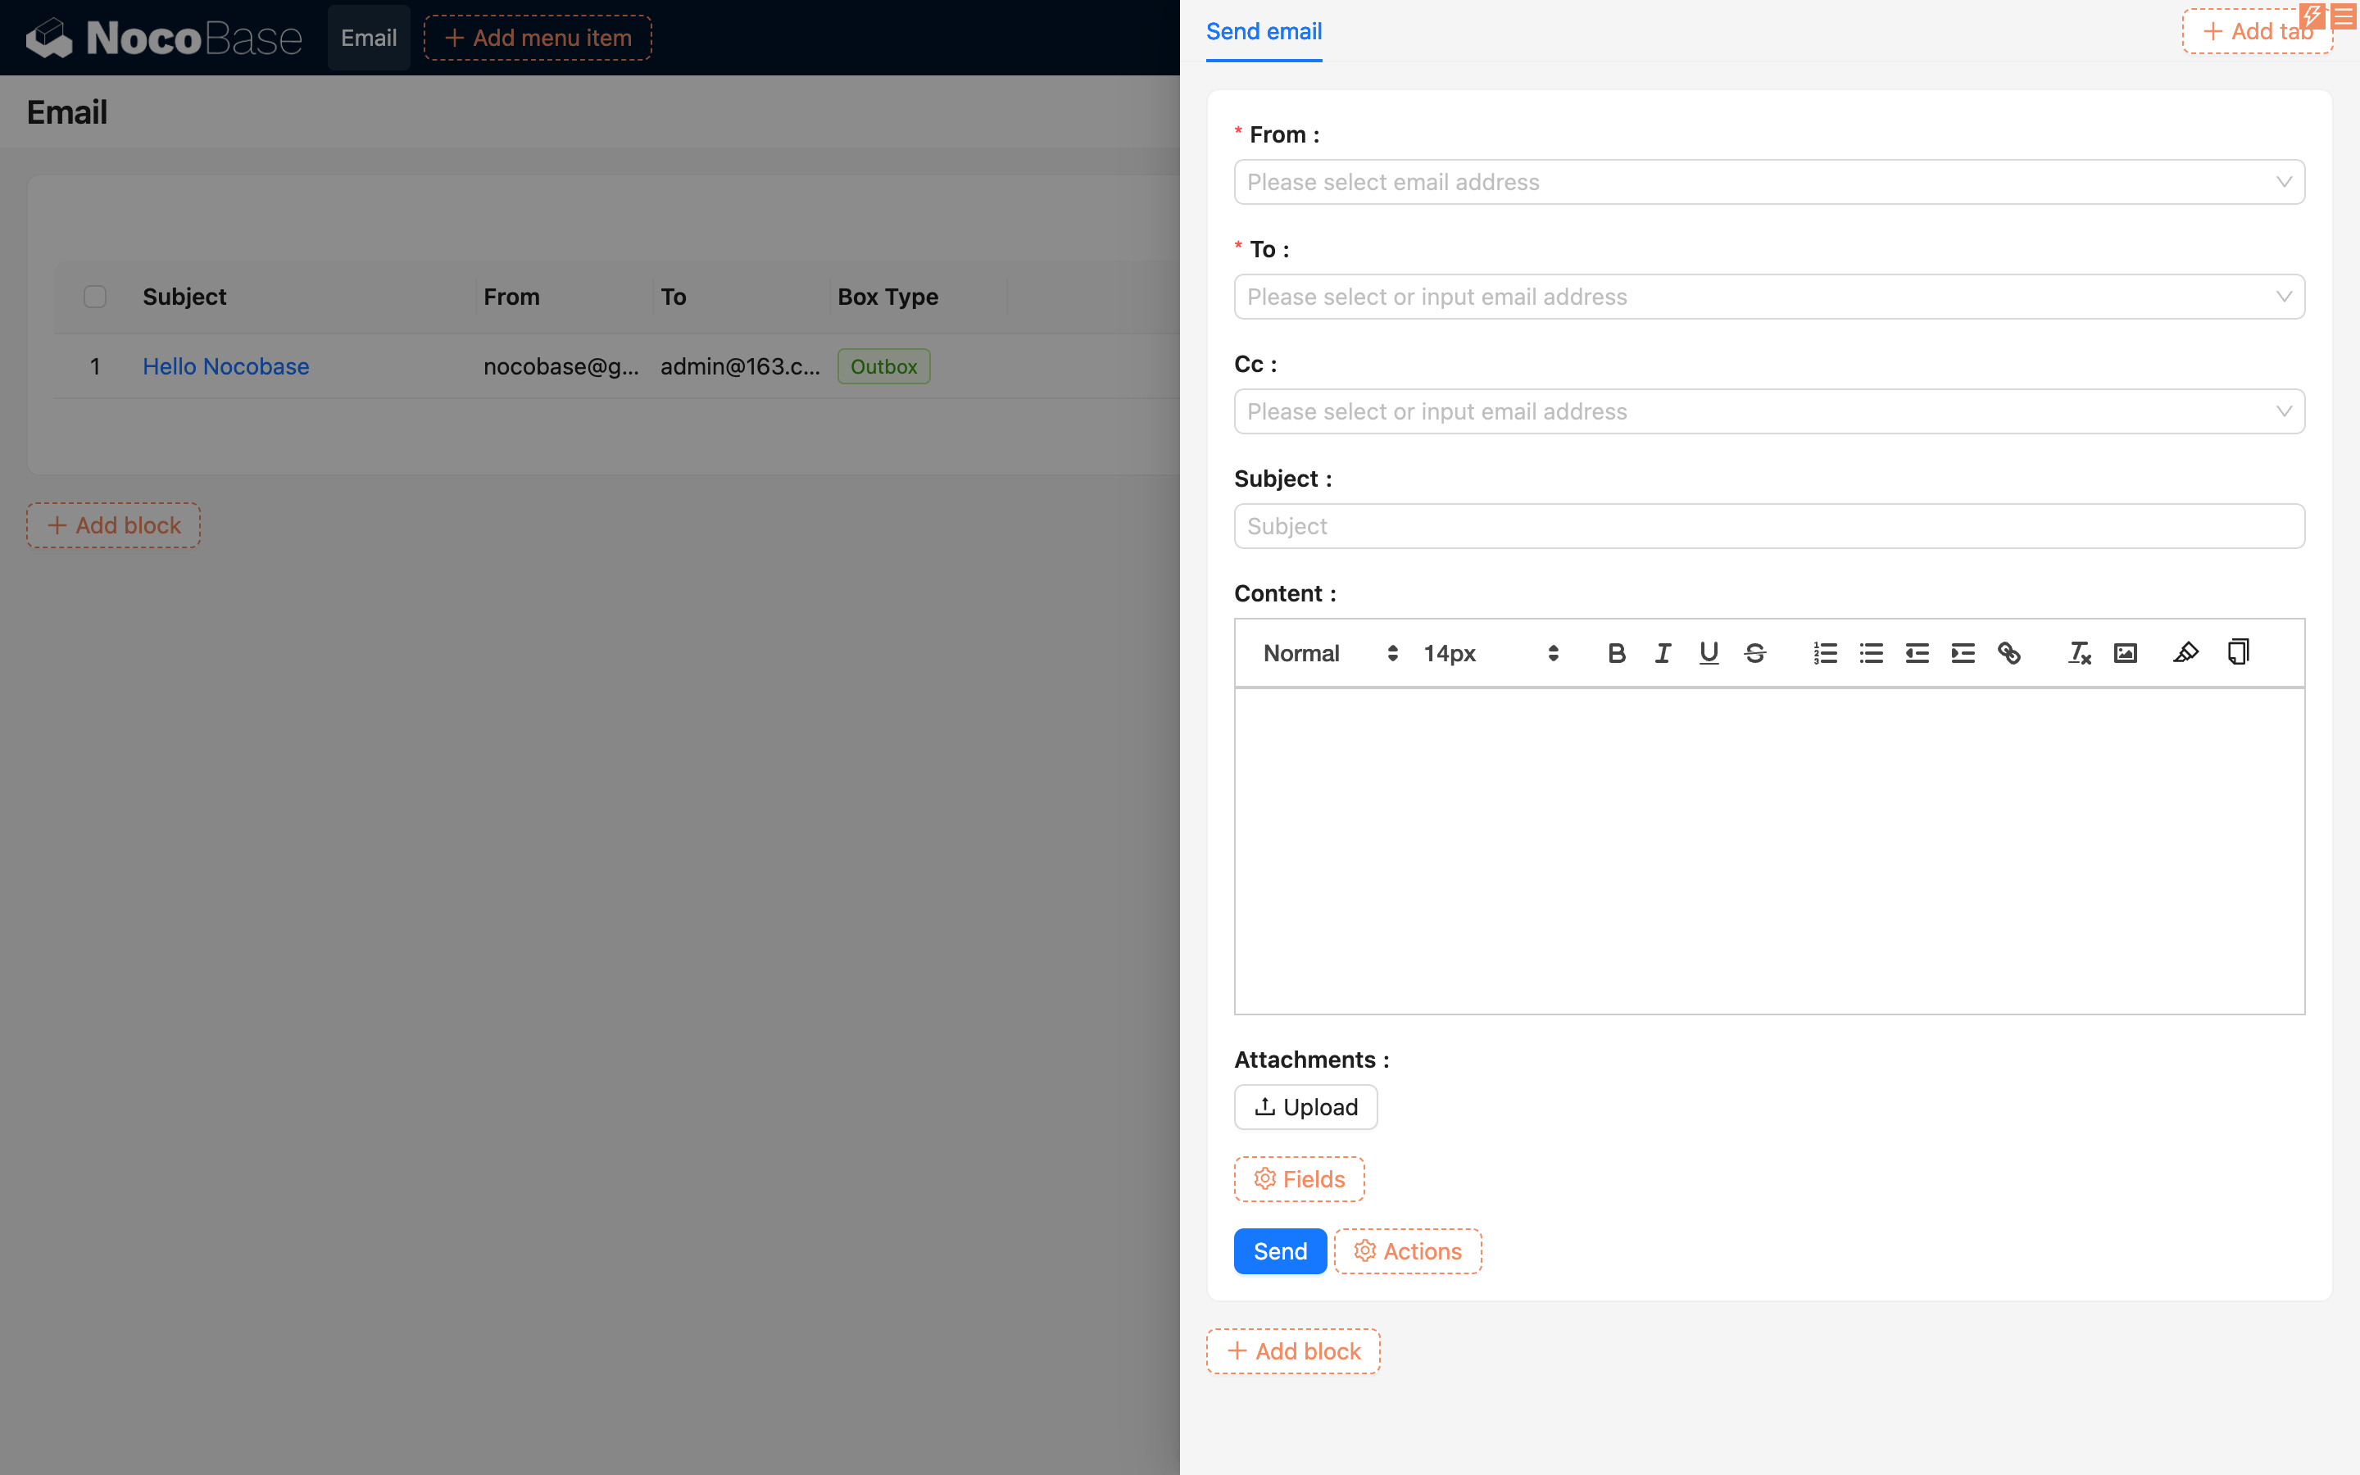Open the From email address dropdown
The height and width of the screenshot is (1475, 2360).
point(1768,183)
